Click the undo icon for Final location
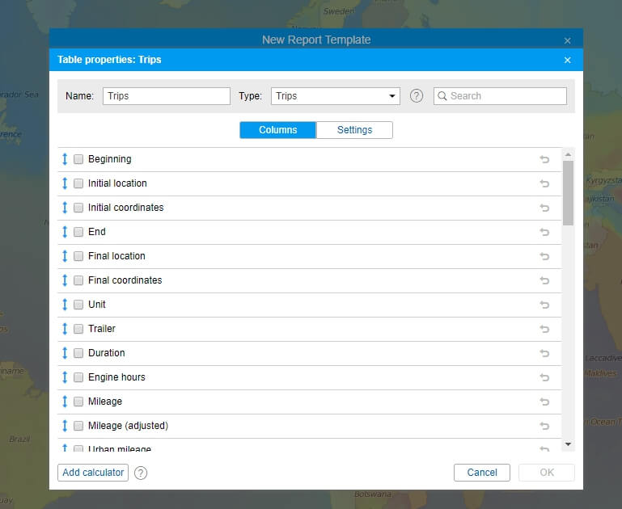622x509 pixels. [x=544, y=256]
